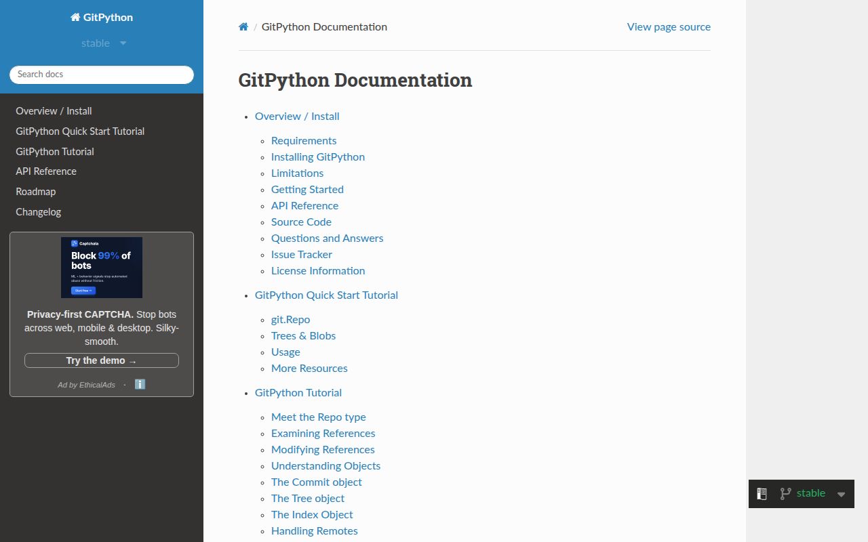868x542 pixels.
Task: Open the Limitations link
Action: 297,173
